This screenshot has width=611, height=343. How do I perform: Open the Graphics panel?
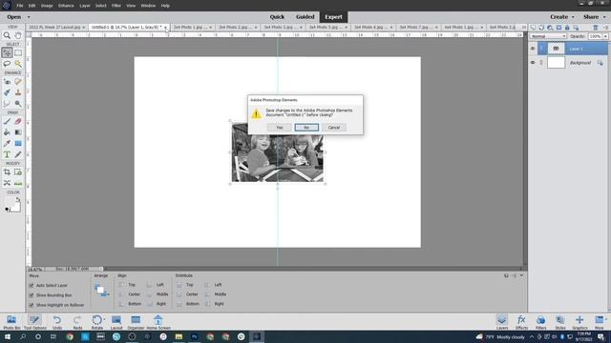pos(579,322)
